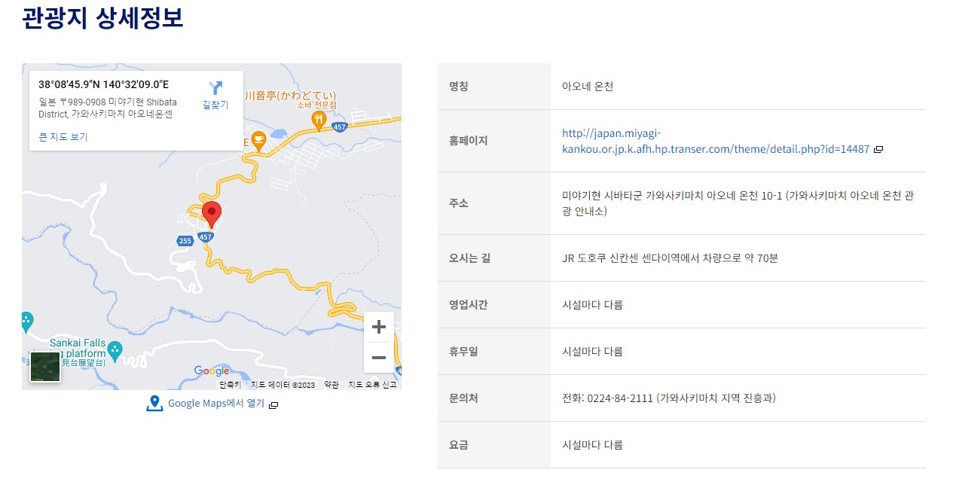Zoom in the map with plus button
The width and height of the screenshot is (953, 494).
click(x=379, y=327)
